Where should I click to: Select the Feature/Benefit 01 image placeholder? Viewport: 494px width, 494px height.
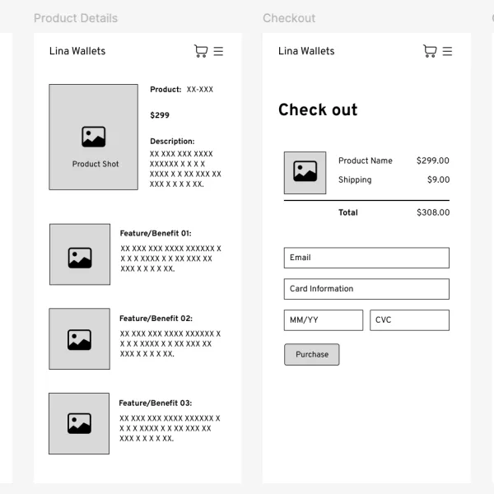80,254
